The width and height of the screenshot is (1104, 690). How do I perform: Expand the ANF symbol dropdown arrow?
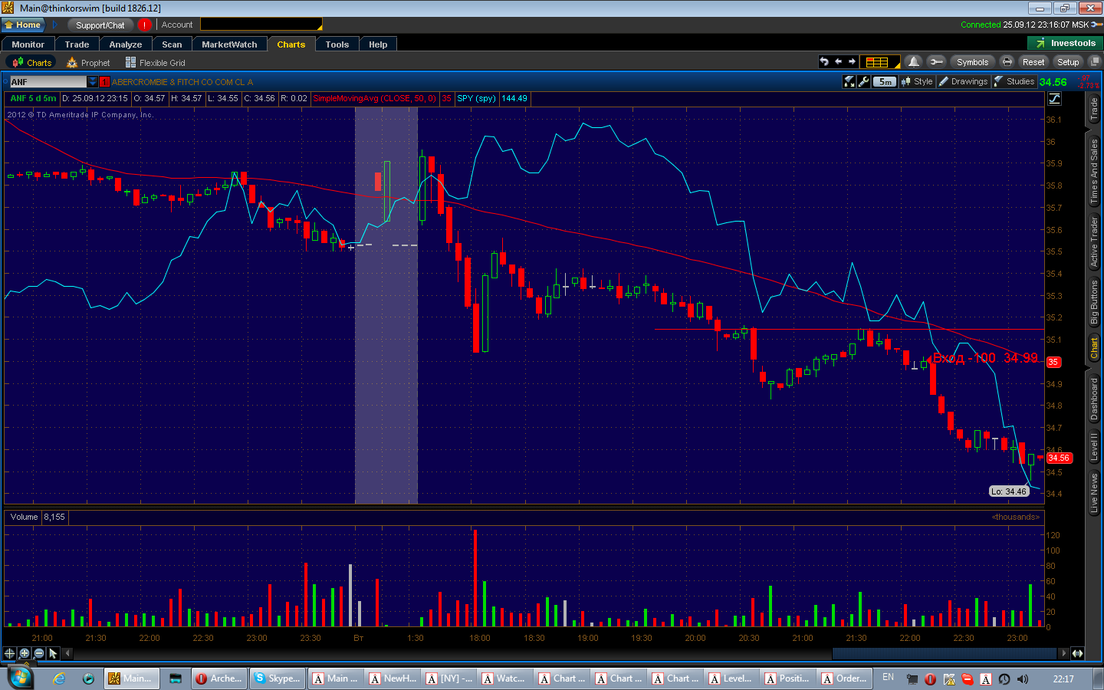pos(93,82)
